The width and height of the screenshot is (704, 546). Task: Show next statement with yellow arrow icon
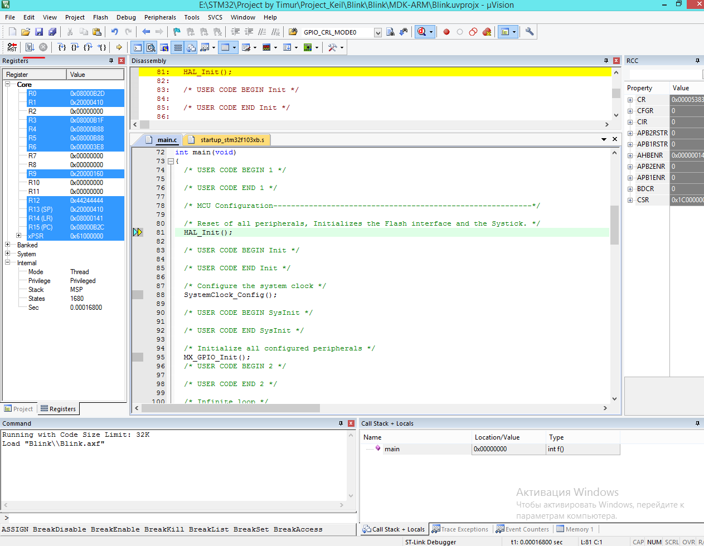(119, 47)
